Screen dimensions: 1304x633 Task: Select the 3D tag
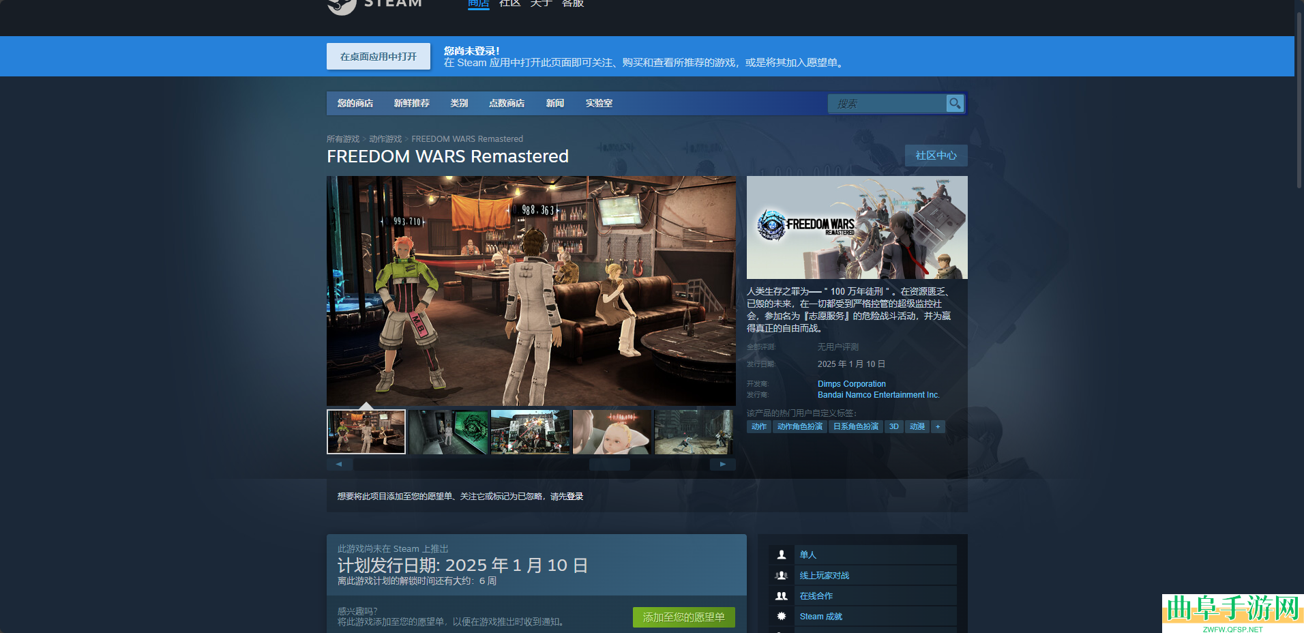[894, 427]
